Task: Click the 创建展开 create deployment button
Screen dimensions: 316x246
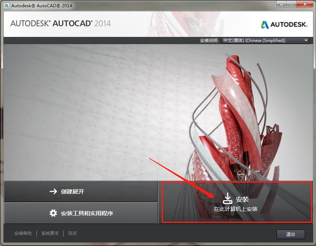Action: [81, 191]
